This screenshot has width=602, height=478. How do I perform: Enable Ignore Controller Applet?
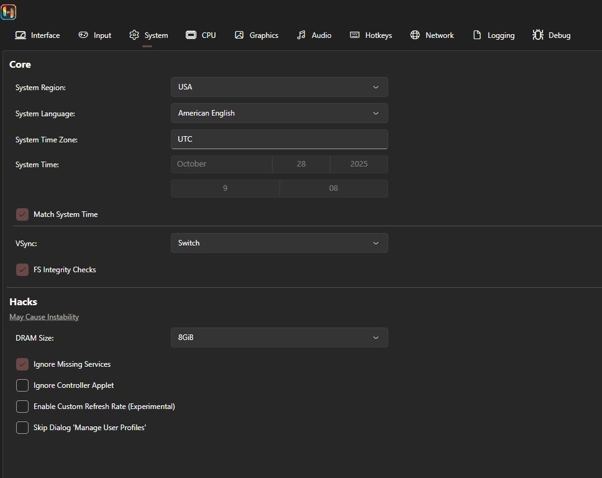[22, 385]
